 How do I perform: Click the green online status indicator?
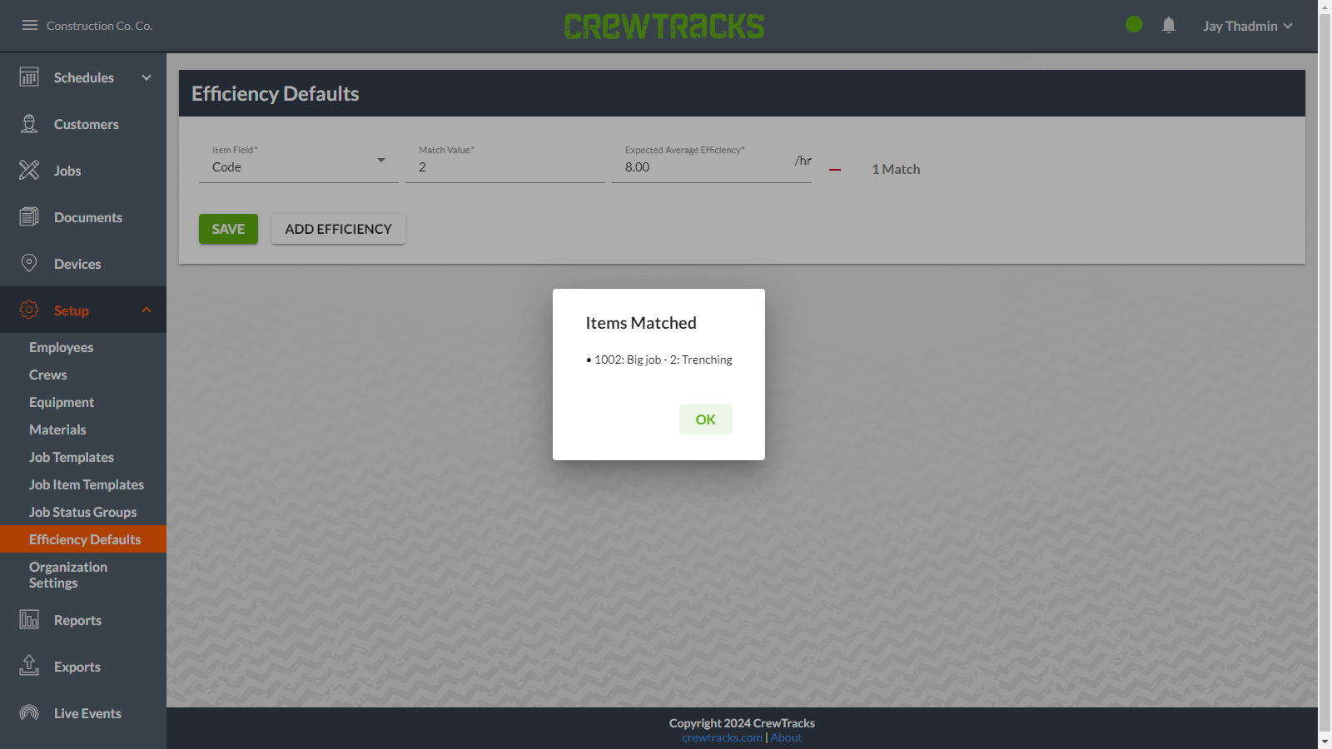point(1134,25)
